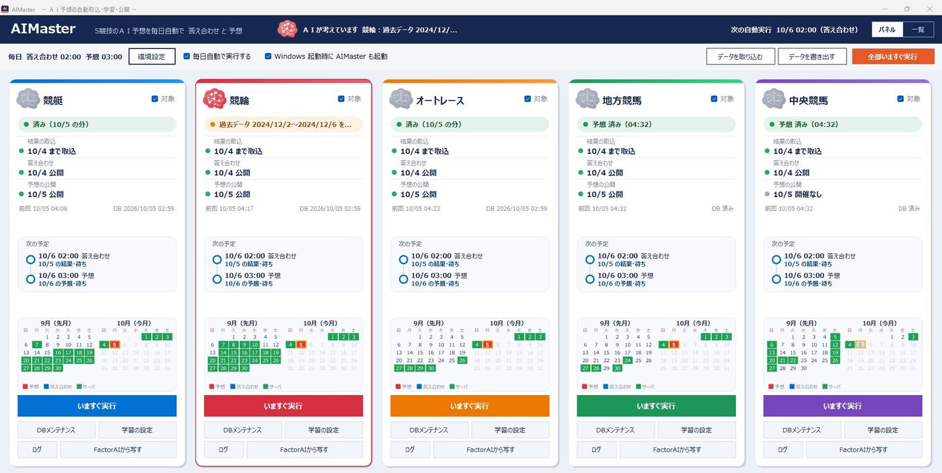Toggle 対象 checkbox on 競輪 card

[x=341, y=99]
